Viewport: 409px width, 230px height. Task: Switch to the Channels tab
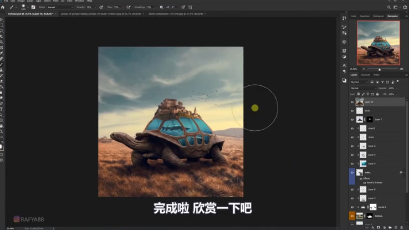tap(365, 75)
